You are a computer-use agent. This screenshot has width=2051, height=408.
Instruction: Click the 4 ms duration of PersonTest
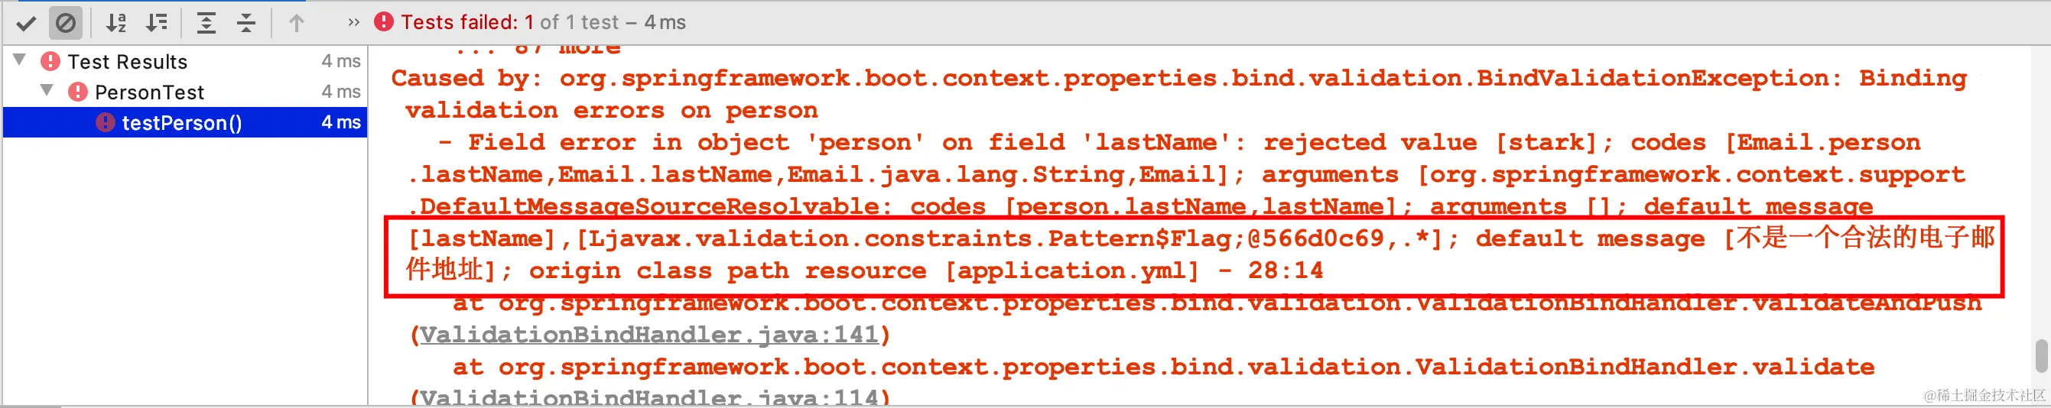341,92
